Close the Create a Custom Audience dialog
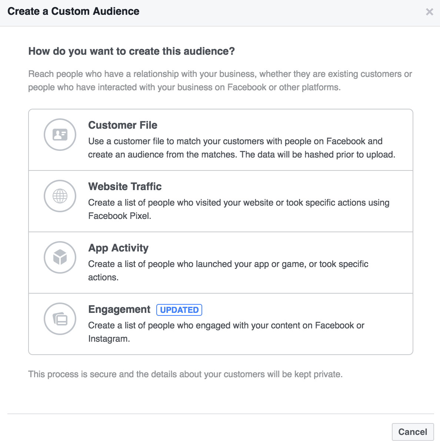The image size is (440, 446). pyautogui.click(x=430, y=12)
